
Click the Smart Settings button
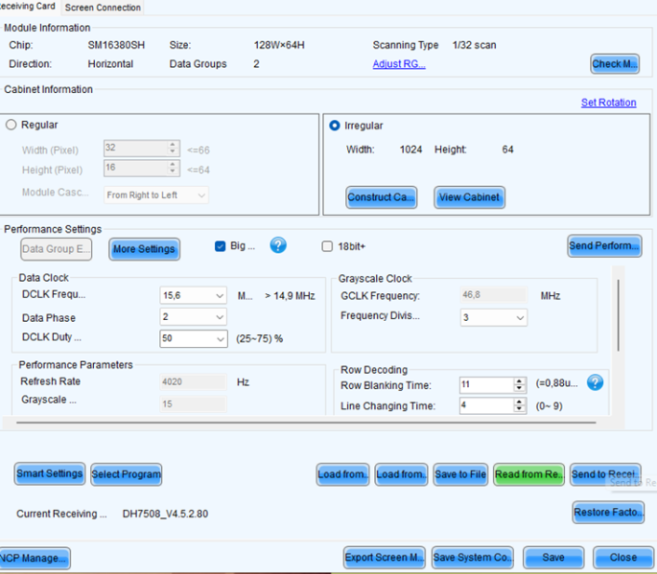pyautogui.click(x=50, y=473)
